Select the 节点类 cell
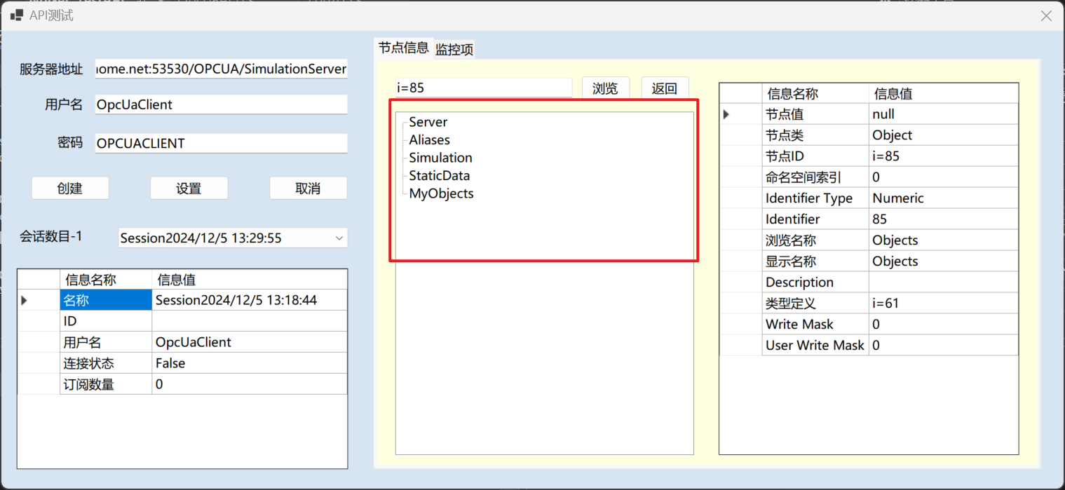Screen dimensions: 1065x490 [815, 135]
